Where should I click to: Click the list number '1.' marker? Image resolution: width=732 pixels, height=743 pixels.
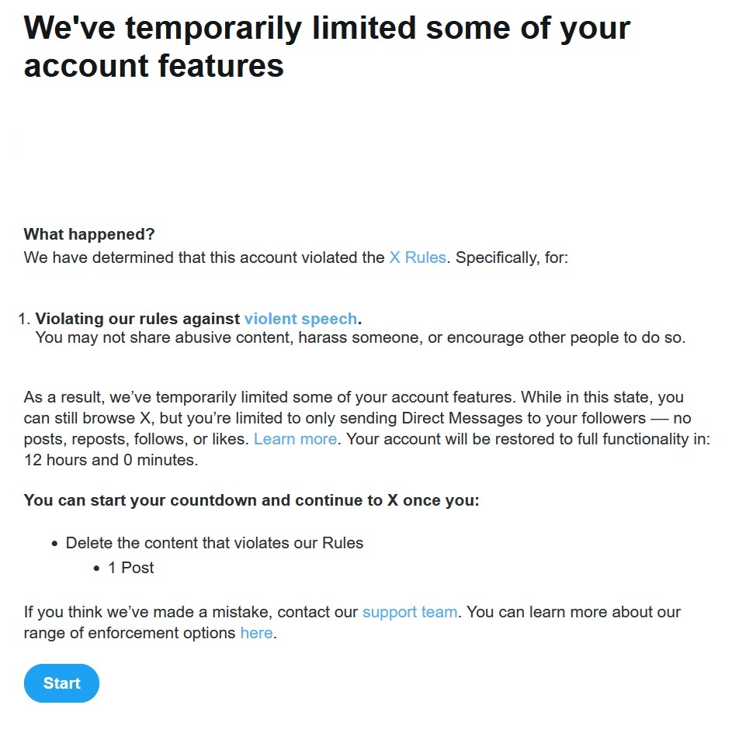tap(24, 319)
